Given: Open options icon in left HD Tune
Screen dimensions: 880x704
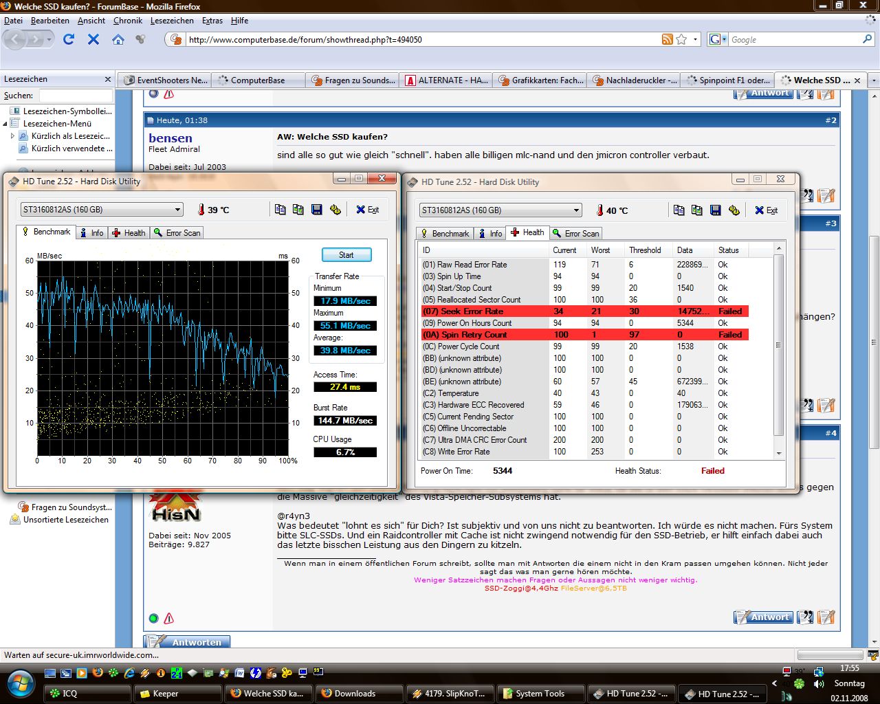Looking at the screenshot, I should [335, 210].
